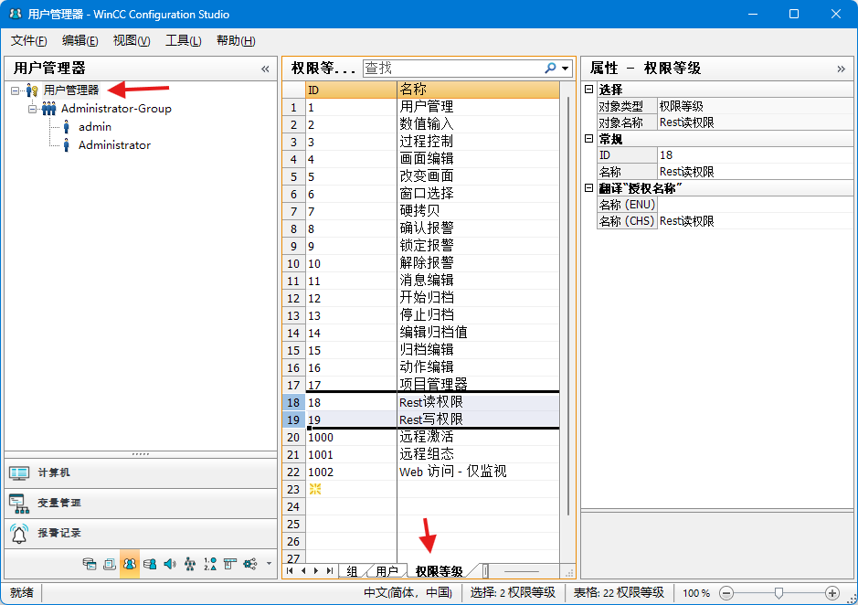Select the 权限等级 tab

coord(440,571)
